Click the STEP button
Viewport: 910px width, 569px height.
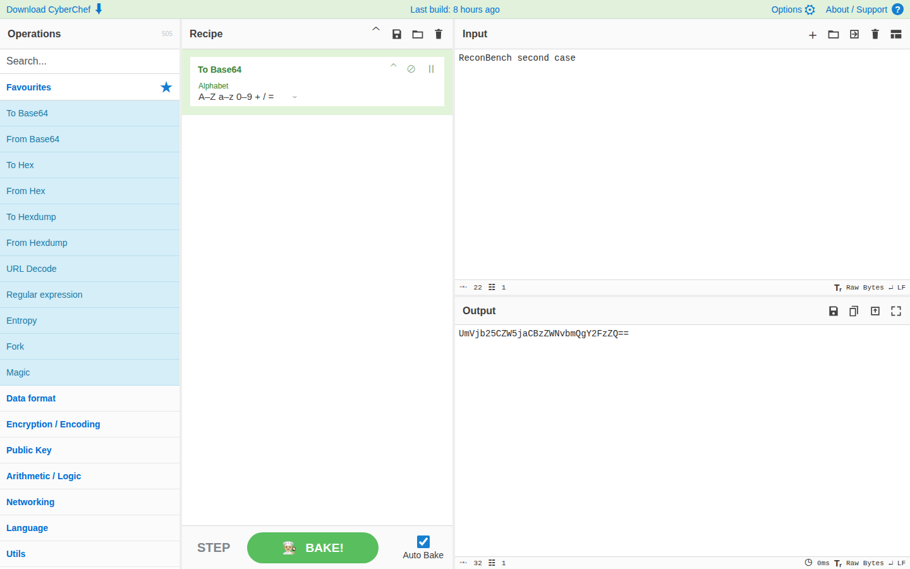point(214,548)
